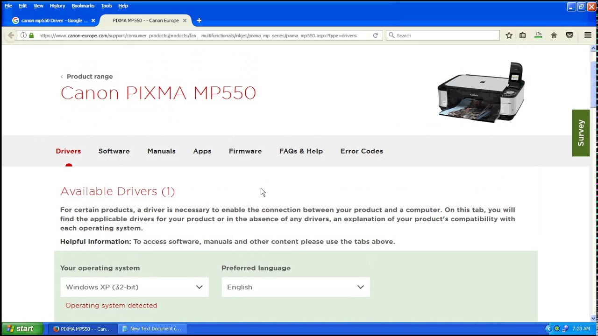Open the Error Codes tab
The height and width of the screenshot is (336, 598).
(x=362, y=151)
